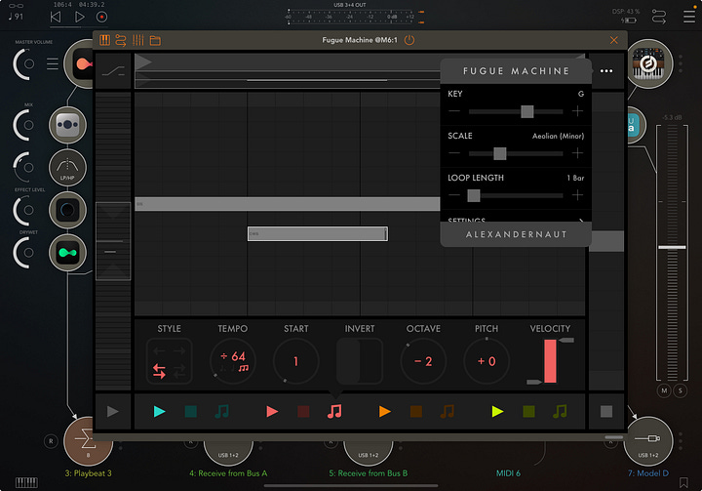702x491 pixels.
Task: Open the list icon beside master volume
Action: [53, 64]
